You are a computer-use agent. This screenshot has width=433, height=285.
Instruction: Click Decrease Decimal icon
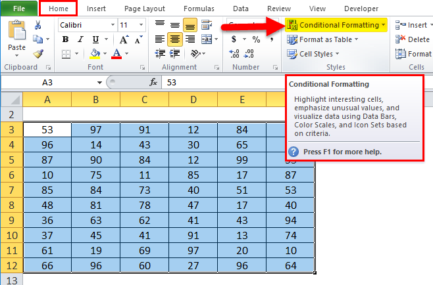point(249,53)
